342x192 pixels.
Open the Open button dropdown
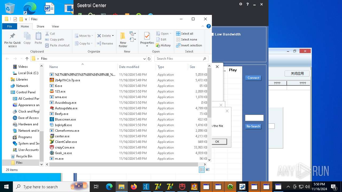pyautogui.click(x=171, y=34)
